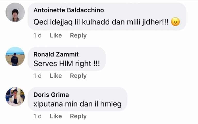
Task: Click the angry face emoji
Action: [175, 22]
